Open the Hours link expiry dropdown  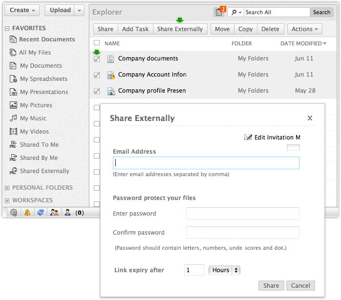[225, 270]
